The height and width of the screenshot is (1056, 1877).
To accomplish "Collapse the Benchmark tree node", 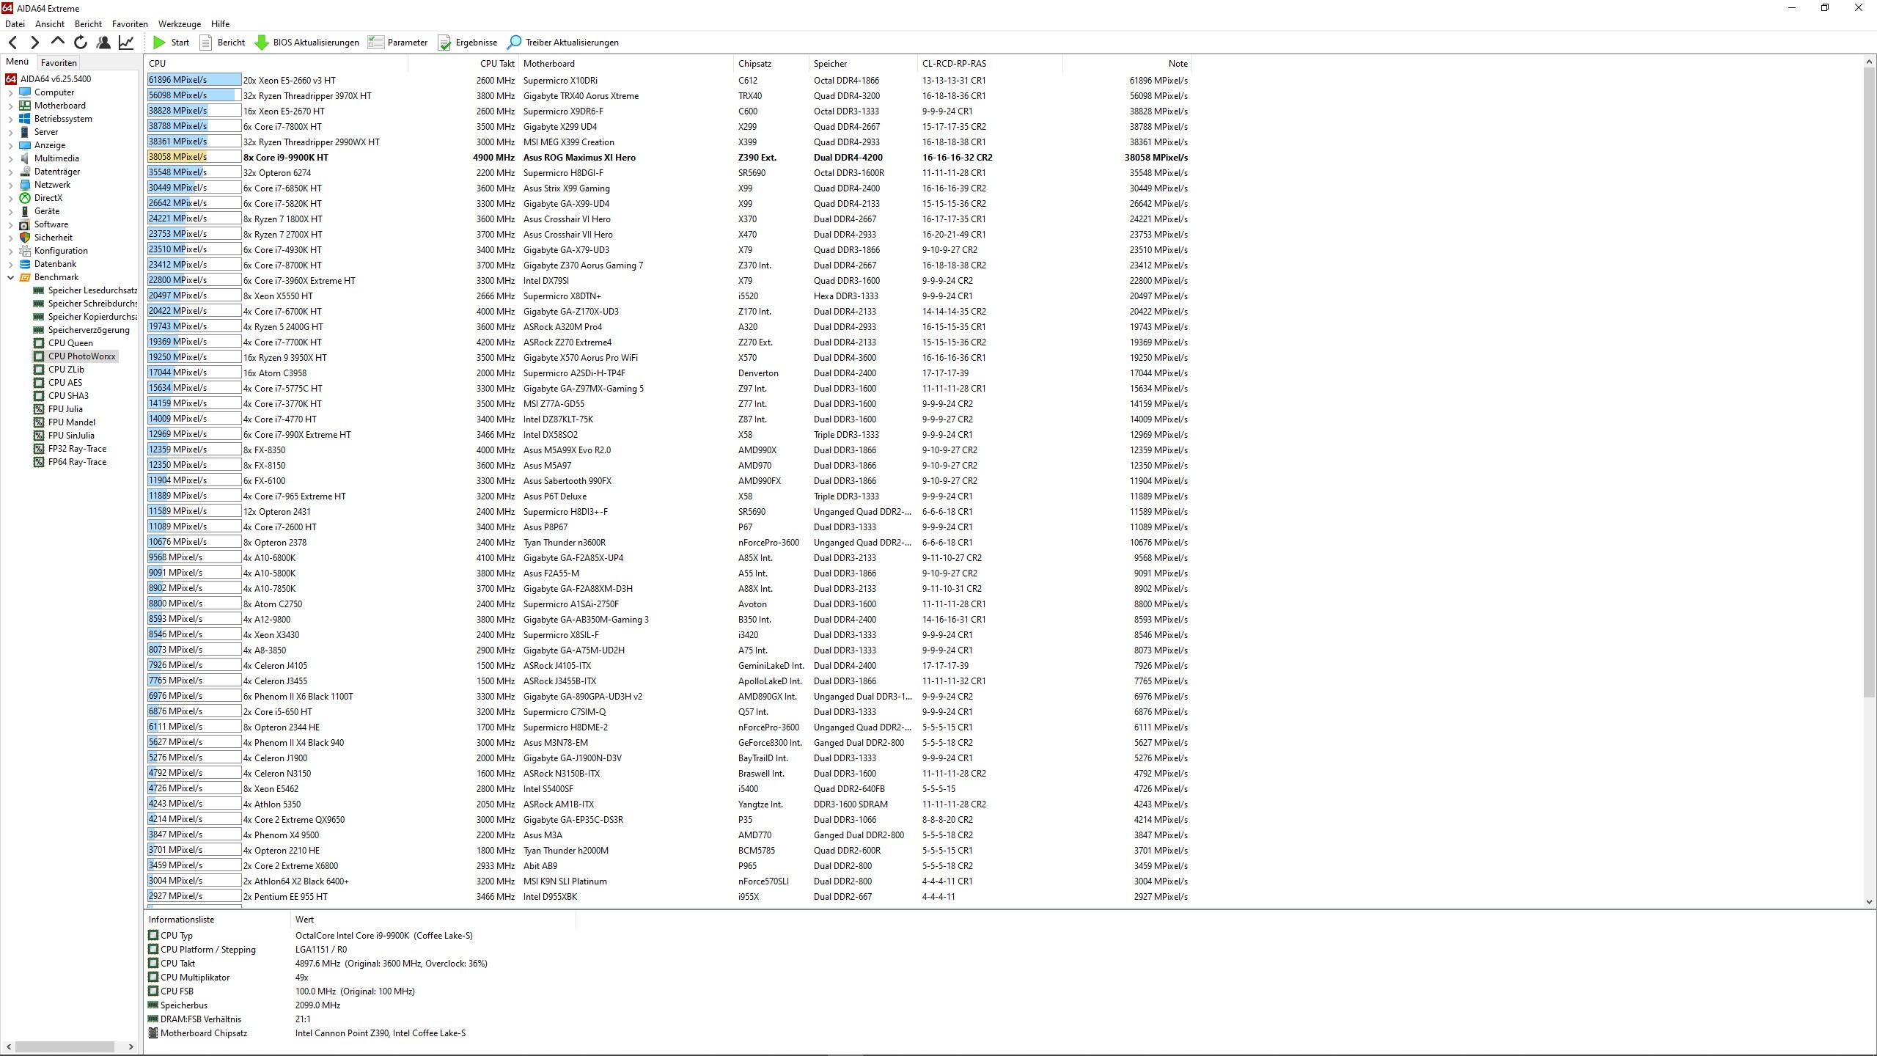I will click(11, 277).
